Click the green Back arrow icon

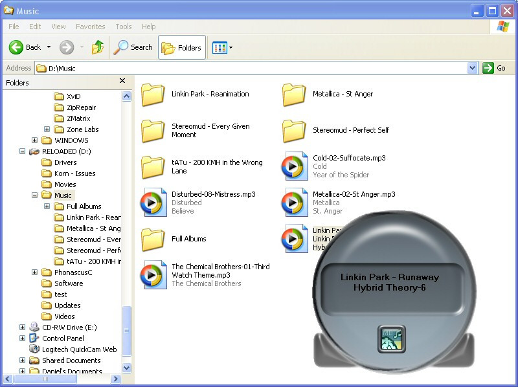coord(16,47)
